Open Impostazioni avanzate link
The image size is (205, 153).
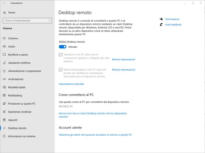(71, 84)
